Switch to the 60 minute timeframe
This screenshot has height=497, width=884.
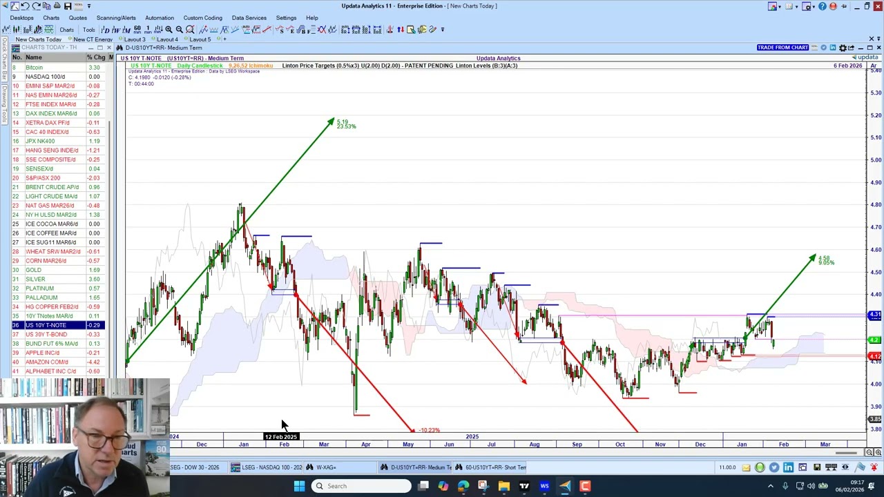tap(137, 30)
